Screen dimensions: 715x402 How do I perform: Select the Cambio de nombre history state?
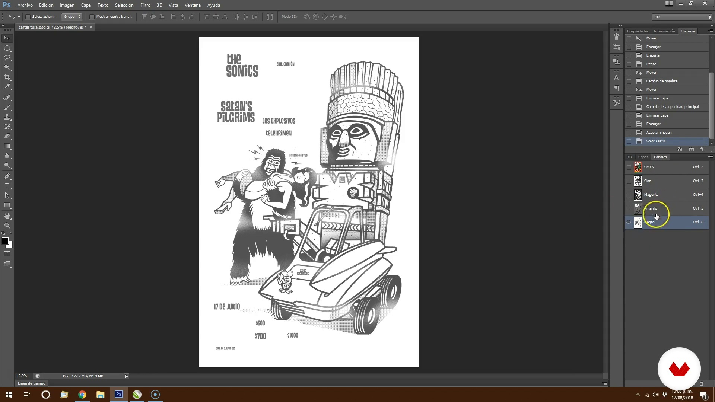(667, 81)
